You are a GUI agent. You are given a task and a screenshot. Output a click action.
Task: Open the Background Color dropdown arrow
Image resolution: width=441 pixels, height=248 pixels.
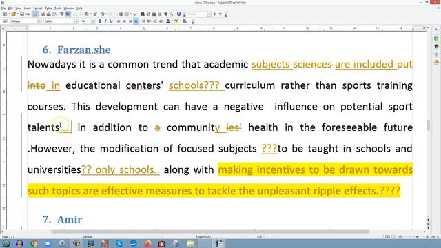point(189,21)
